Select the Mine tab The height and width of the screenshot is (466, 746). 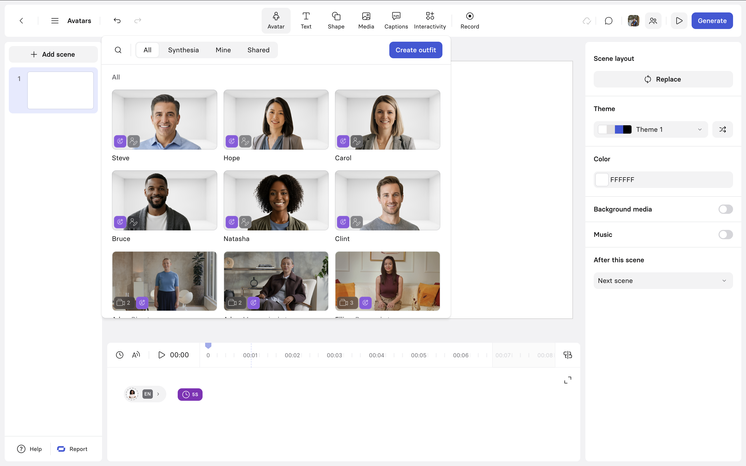(x=223, y=50)
